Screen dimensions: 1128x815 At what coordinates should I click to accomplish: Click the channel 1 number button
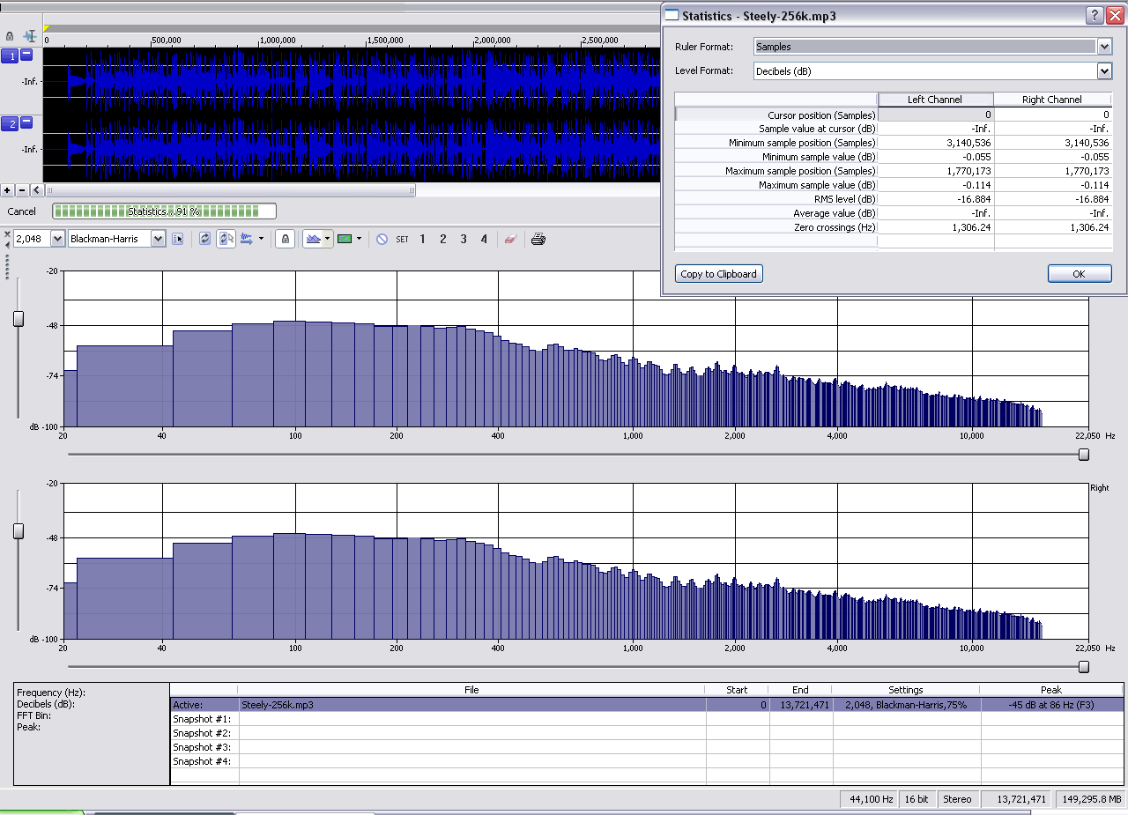point(10,56)
